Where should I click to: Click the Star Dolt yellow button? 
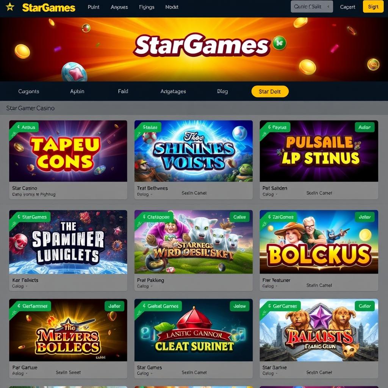(270, 92)
